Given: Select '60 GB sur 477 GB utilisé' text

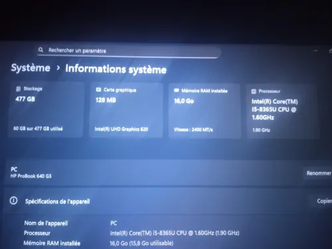Looking at the screenshot, I should click(x=38, y=128).
